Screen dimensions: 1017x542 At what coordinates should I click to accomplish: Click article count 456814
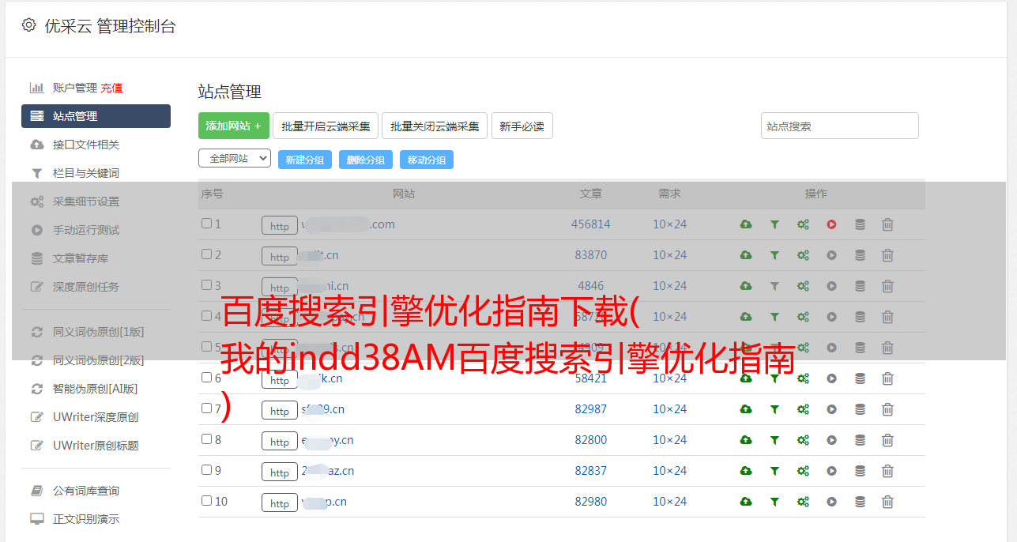click(x=591, y=224)
